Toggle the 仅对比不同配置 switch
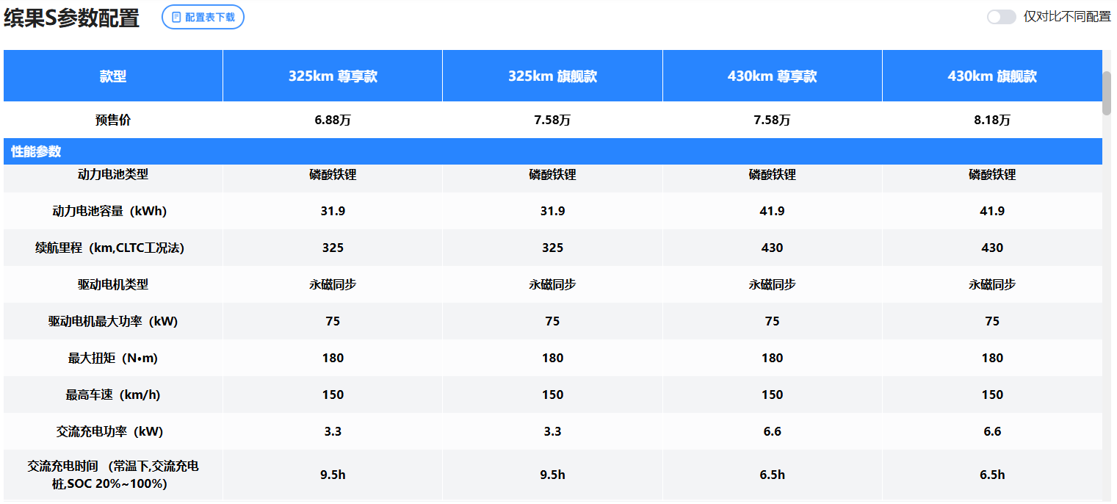 (1001, 17)
